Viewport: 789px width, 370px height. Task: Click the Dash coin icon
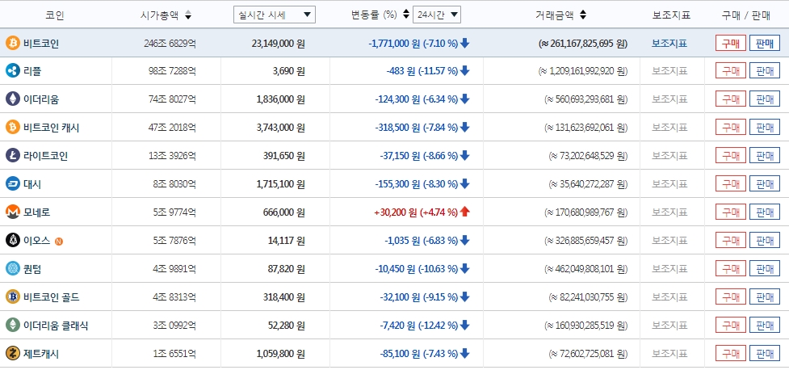[13, 183]
